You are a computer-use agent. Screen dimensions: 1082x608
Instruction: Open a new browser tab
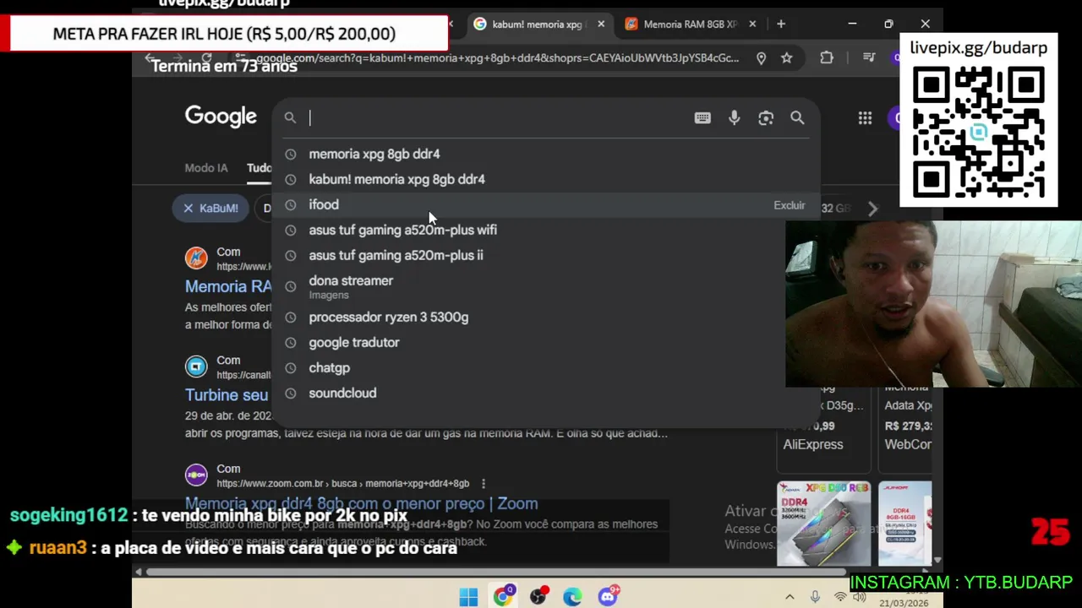[781, 24]
